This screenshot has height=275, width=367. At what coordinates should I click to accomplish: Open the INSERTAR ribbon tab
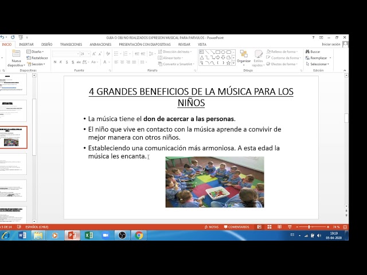(x=26, y=45)
